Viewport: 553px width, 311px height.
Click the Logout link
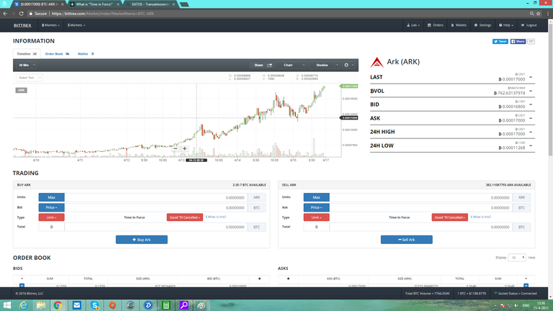point(529,25)
